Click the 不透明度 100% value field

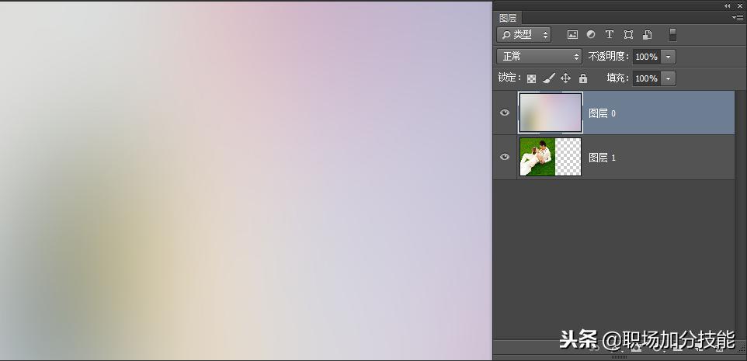click(x=647, y=57)
